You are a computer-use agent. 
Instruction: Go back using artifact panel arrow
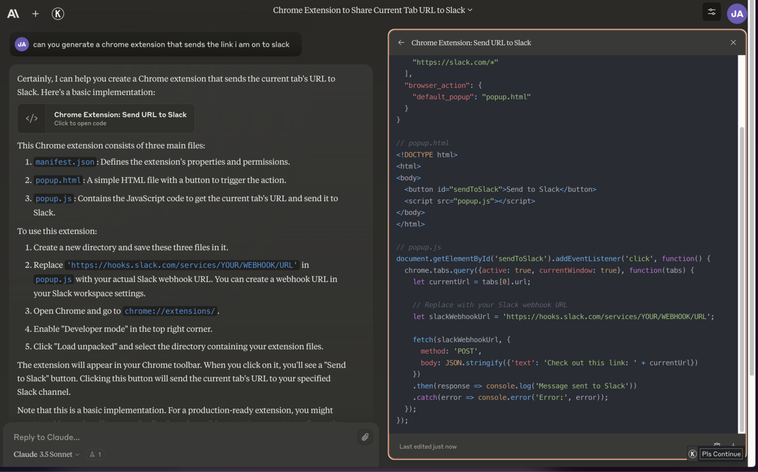401,43
